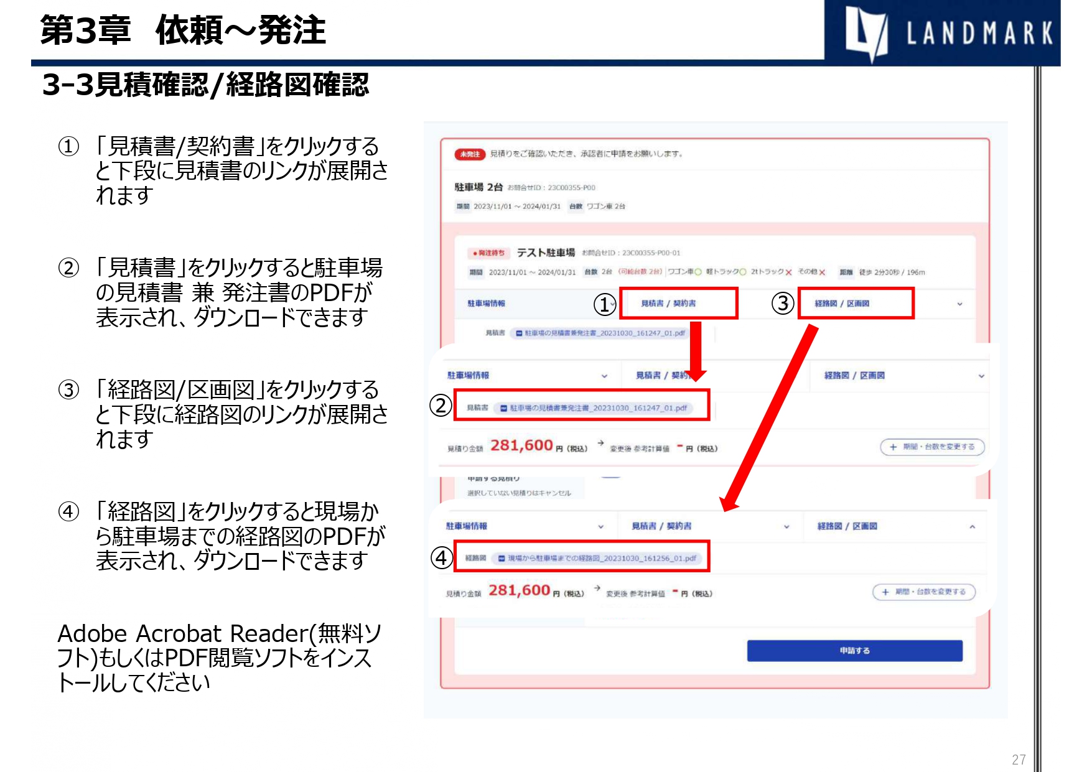Open 経路図 / 区画図 tab with upward chevron
Image resolution: width=1092 pixels, height=772 pixels.
coord(847,526)
